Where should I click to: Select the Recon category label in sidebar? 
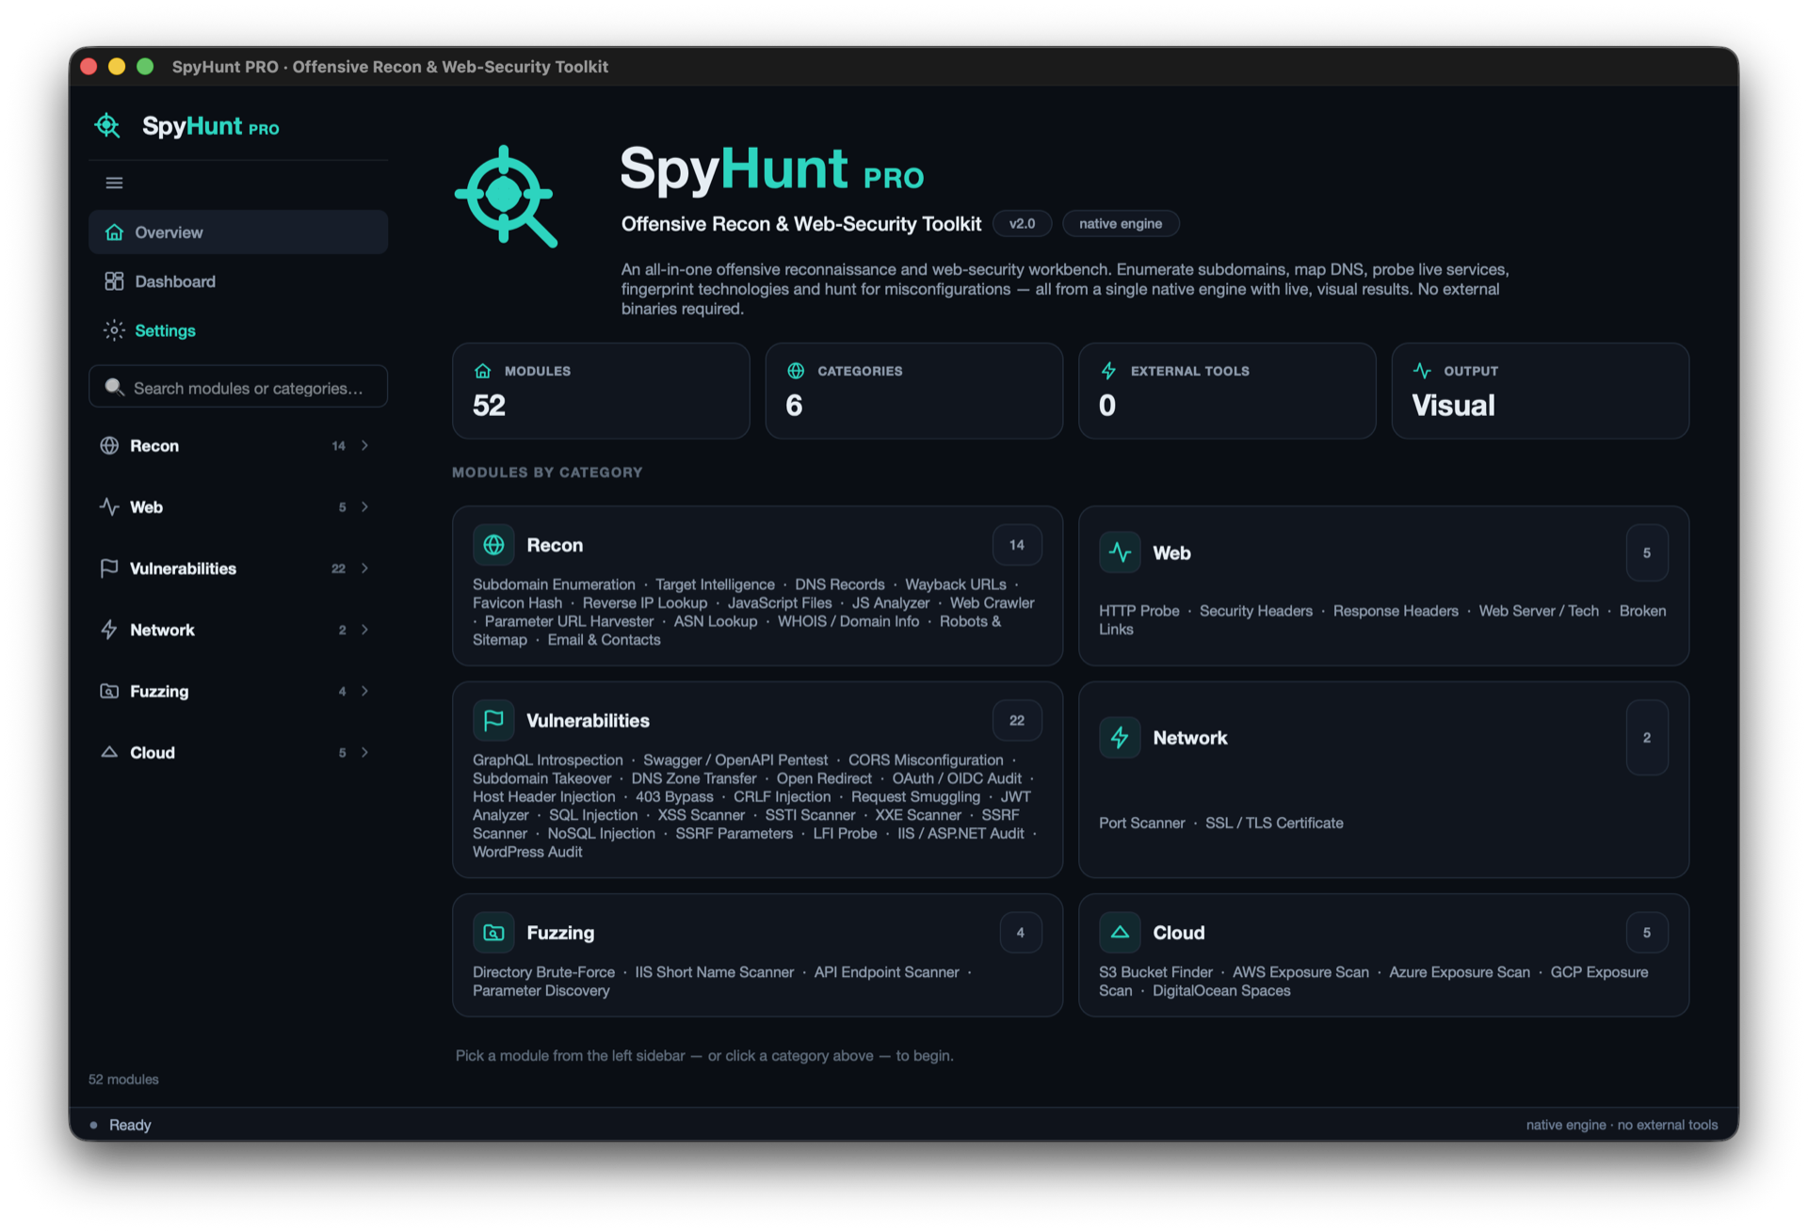(154, 445)
